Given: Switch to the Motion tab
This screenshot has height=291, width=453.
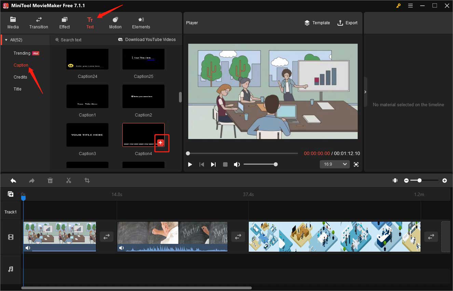Looking at the screenshot, I should [115, 23].
